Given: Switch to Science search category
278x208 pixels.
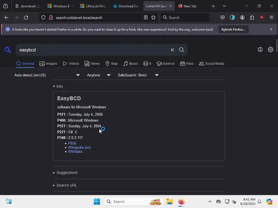Looking at the screenshot, I should click(x=165, y=64).
